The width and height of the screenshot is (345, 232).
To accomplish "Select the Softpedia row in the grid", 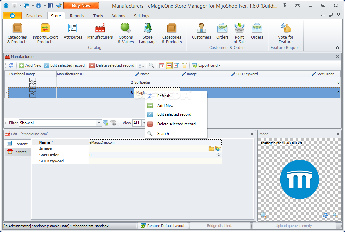I will (174, 82).
